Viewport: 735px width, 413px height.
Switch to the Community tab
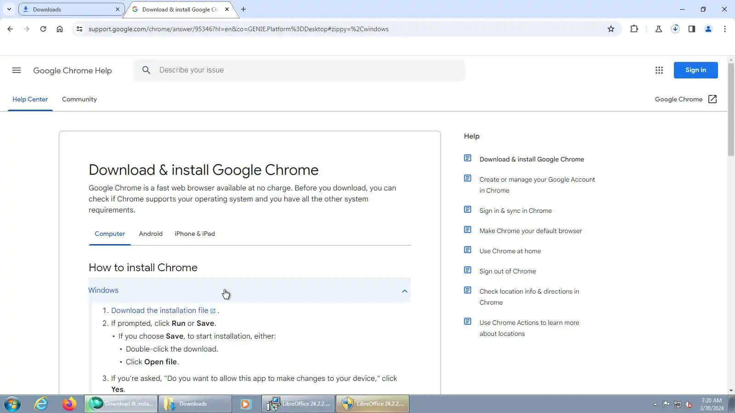coord(79,99)
